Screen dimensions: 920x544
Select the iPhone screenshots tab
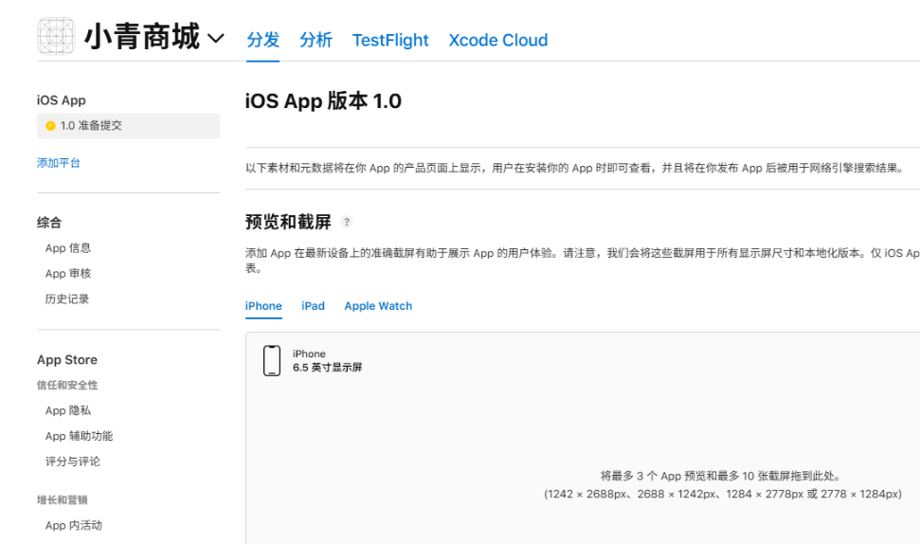263,306
